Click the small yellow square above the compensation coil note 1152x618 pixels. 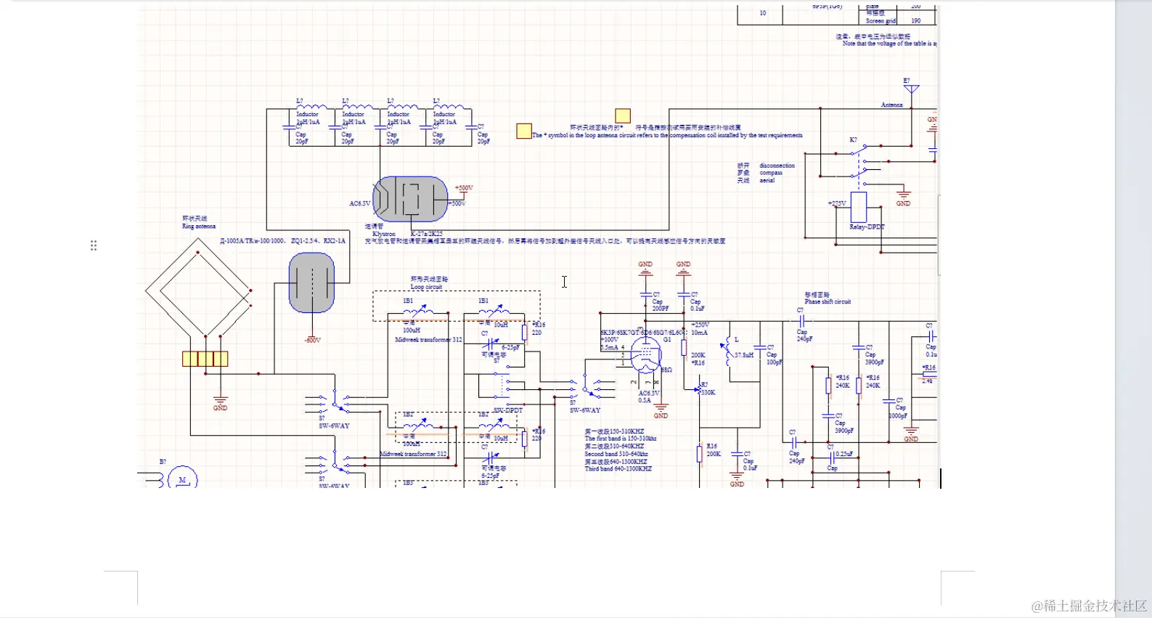tap(623, 115)
